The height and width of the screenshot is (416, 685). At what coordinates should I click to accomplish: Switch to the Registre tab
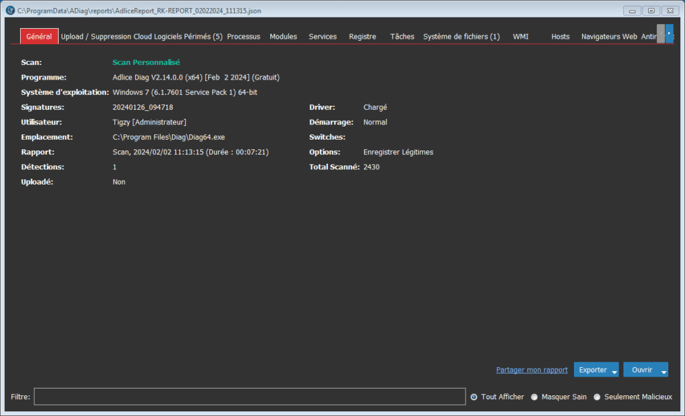[x=363, y=37]
